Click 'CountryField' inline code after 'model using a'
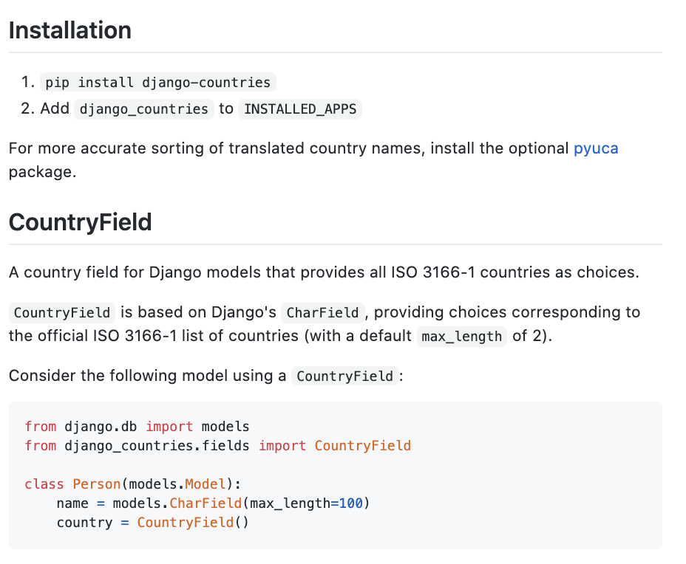 pyautogui.click(x=344, y=376)
